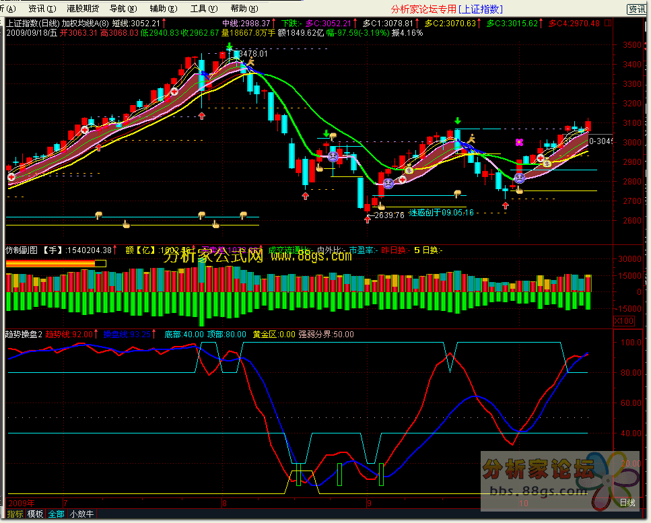Switch to the 模板 tab
651x523 pixels.
click(x=35, y=514)
